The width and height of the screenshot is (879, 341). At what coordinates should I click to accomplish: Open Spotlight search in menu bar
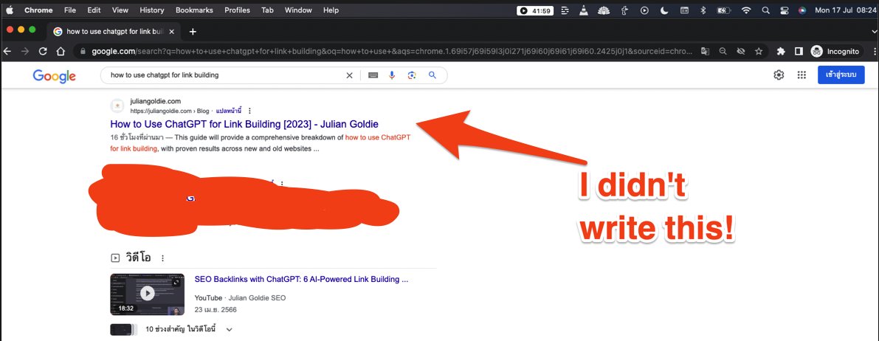point(766,10)
